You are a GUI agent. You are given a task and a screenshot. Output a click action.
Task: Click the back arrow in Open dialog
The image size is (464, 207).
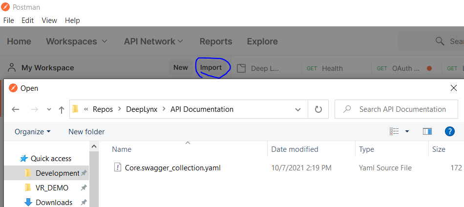pyautogui.click(x=15, y=109)
